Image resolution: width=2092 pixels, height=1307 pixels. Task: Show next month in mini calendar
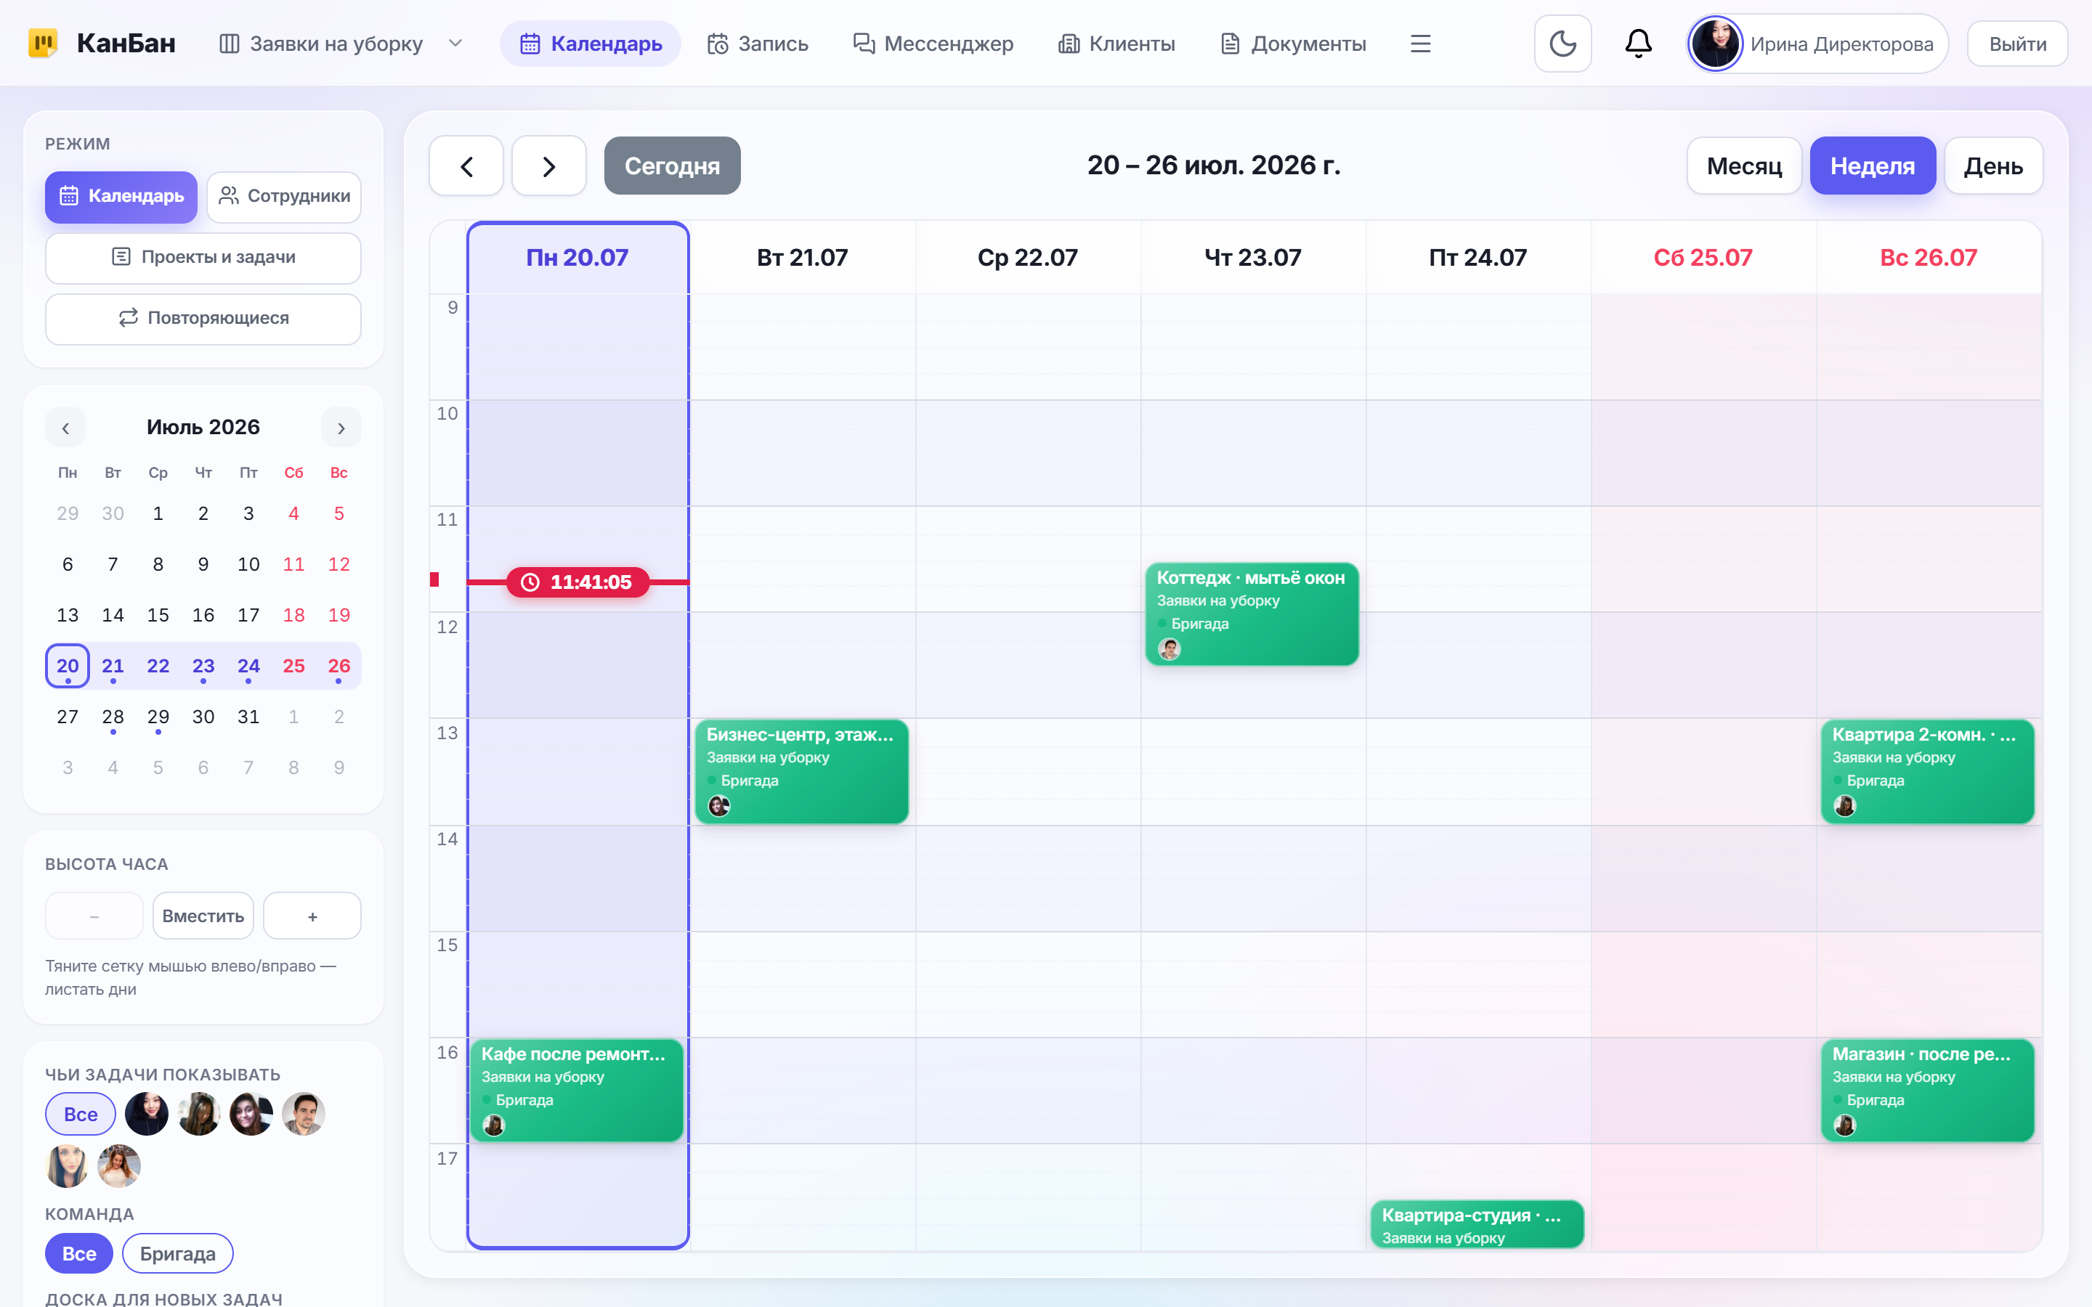[341, 428]
